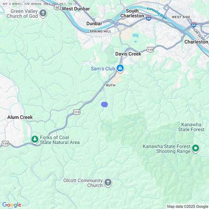
Task: Select the Forks of Coal State Natural Area text
Action: (x=60, y=140)
